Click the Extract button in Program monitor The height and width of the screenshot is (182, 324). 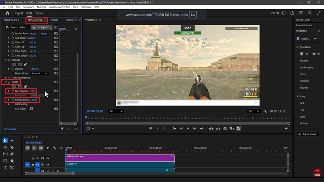pos(218,128)
